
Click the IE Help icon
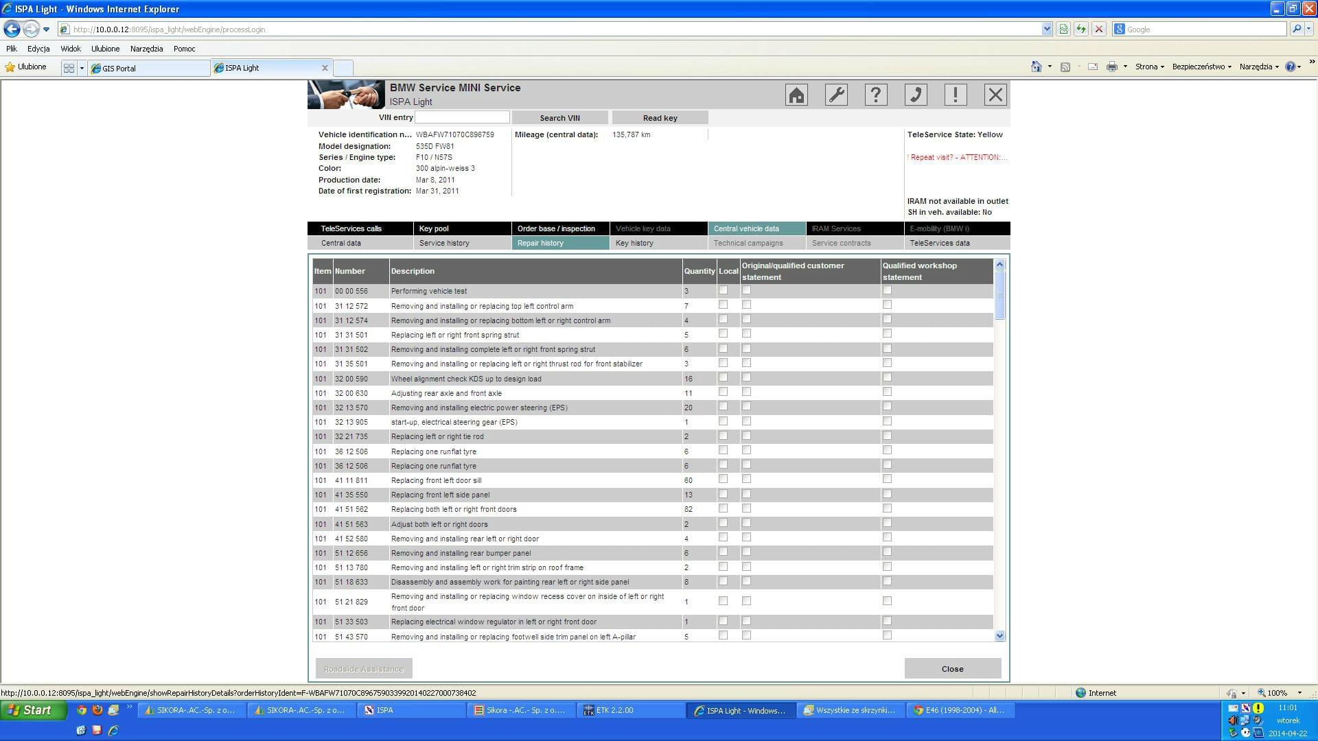(1291, 67)
